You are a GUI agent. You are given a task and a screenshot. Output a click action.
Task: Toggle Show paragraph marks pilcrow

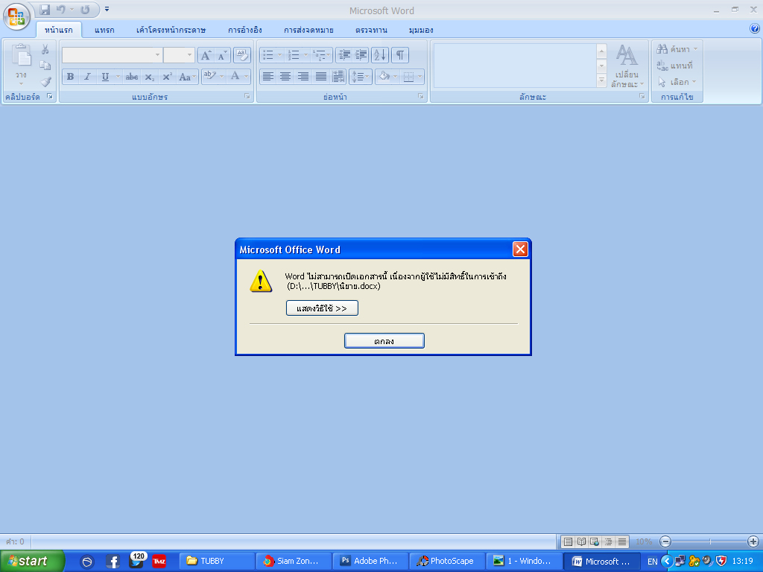coord(399,55)
